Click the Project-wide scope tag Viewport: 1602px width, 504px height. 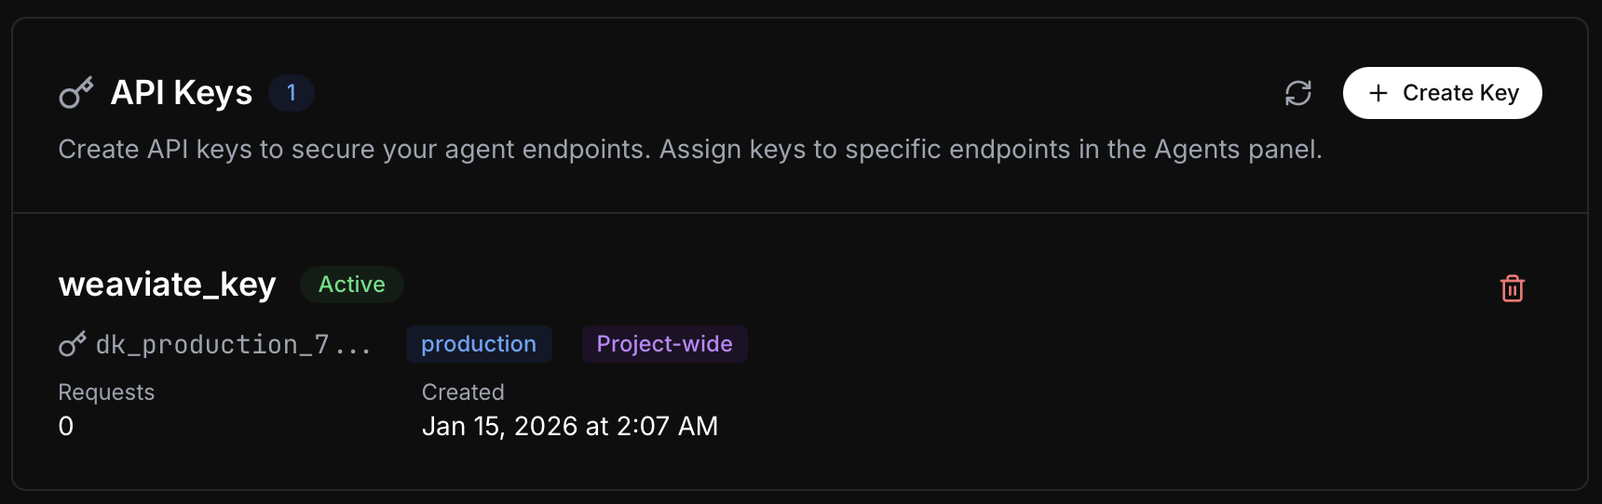point(664,344)
